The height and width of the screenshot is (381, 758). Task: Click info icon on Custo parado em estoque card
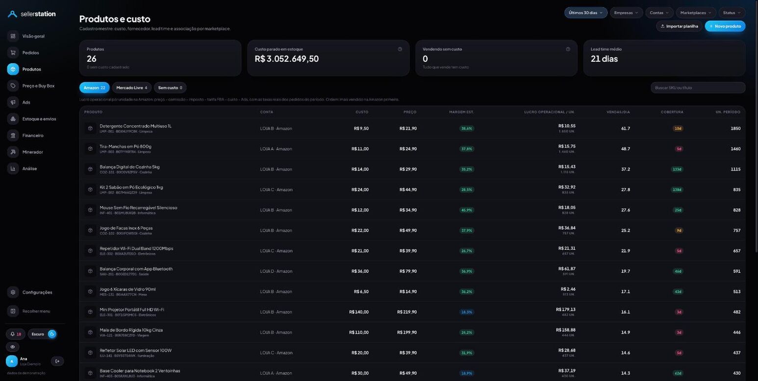[x=400, y=49]
